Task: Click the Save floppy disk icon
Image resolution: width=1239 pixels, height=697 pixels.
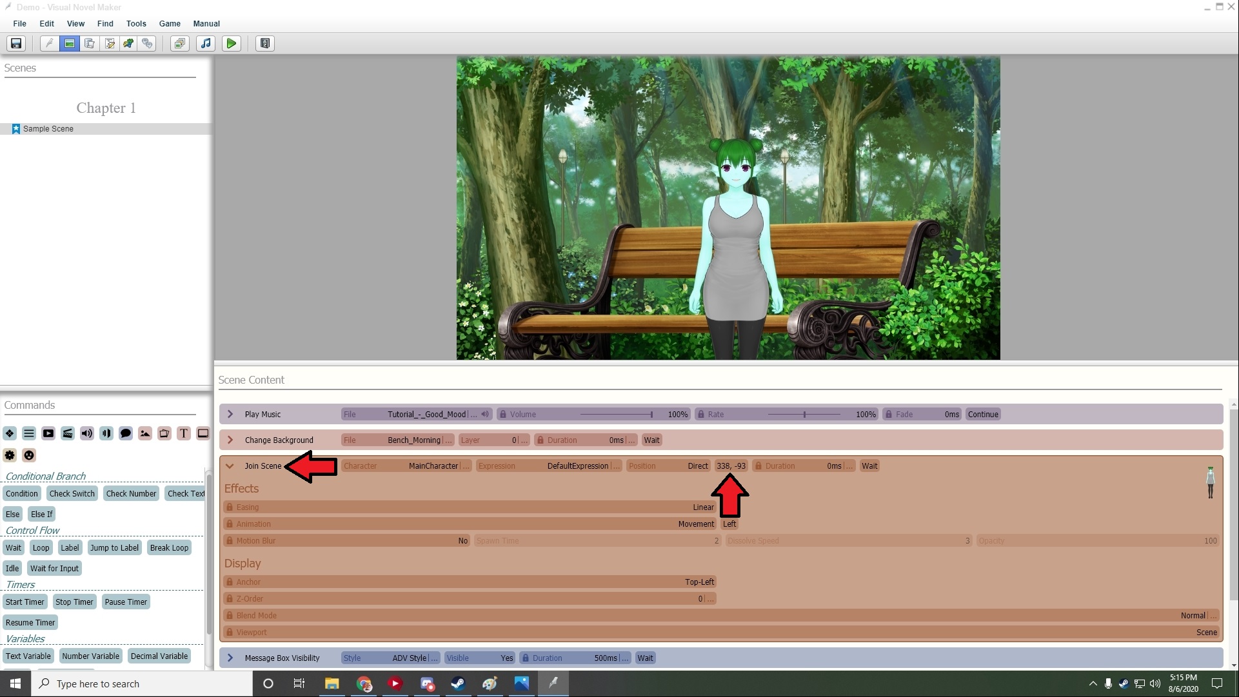Action: (x=16, y=43)
